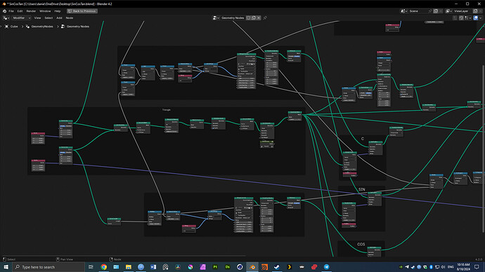Add a new view layer
This screenshot has height=272, width=485.
[475, 11]
